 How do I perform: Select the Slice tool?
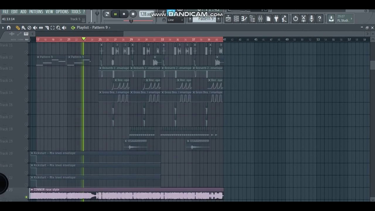point(47,28)
